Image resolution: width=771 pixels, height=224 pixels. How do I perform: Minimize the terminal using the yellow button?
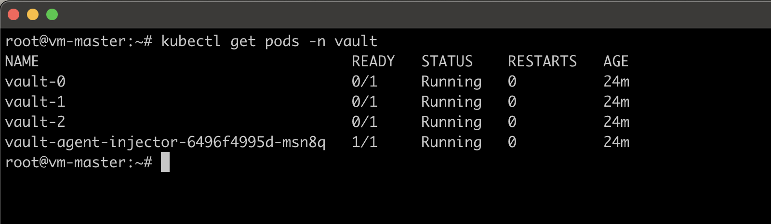click(33, 15)
